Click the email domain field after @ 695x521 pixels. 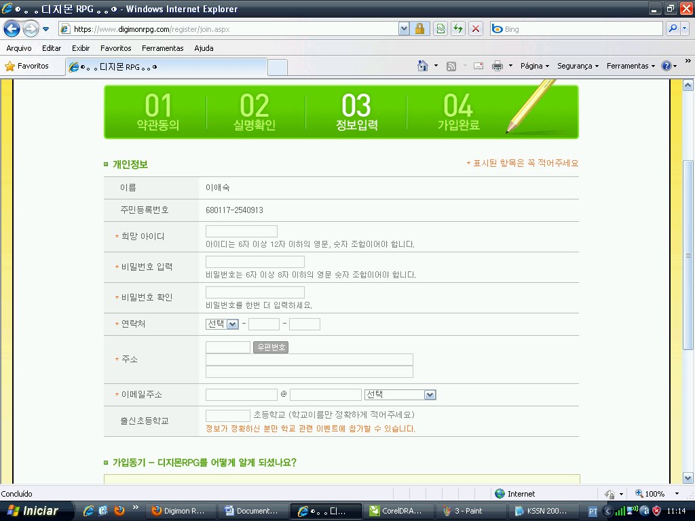coord(326,394)
